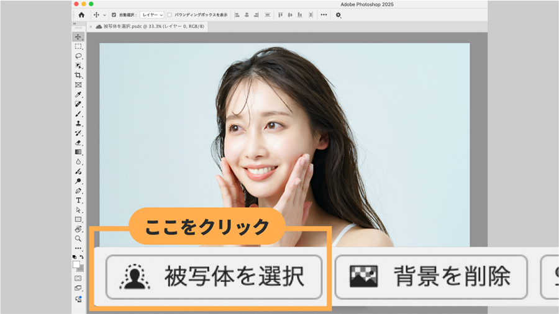Open the gear settings menu in options bar
This screenshot has width=559, height=314.
coord(339,15)
